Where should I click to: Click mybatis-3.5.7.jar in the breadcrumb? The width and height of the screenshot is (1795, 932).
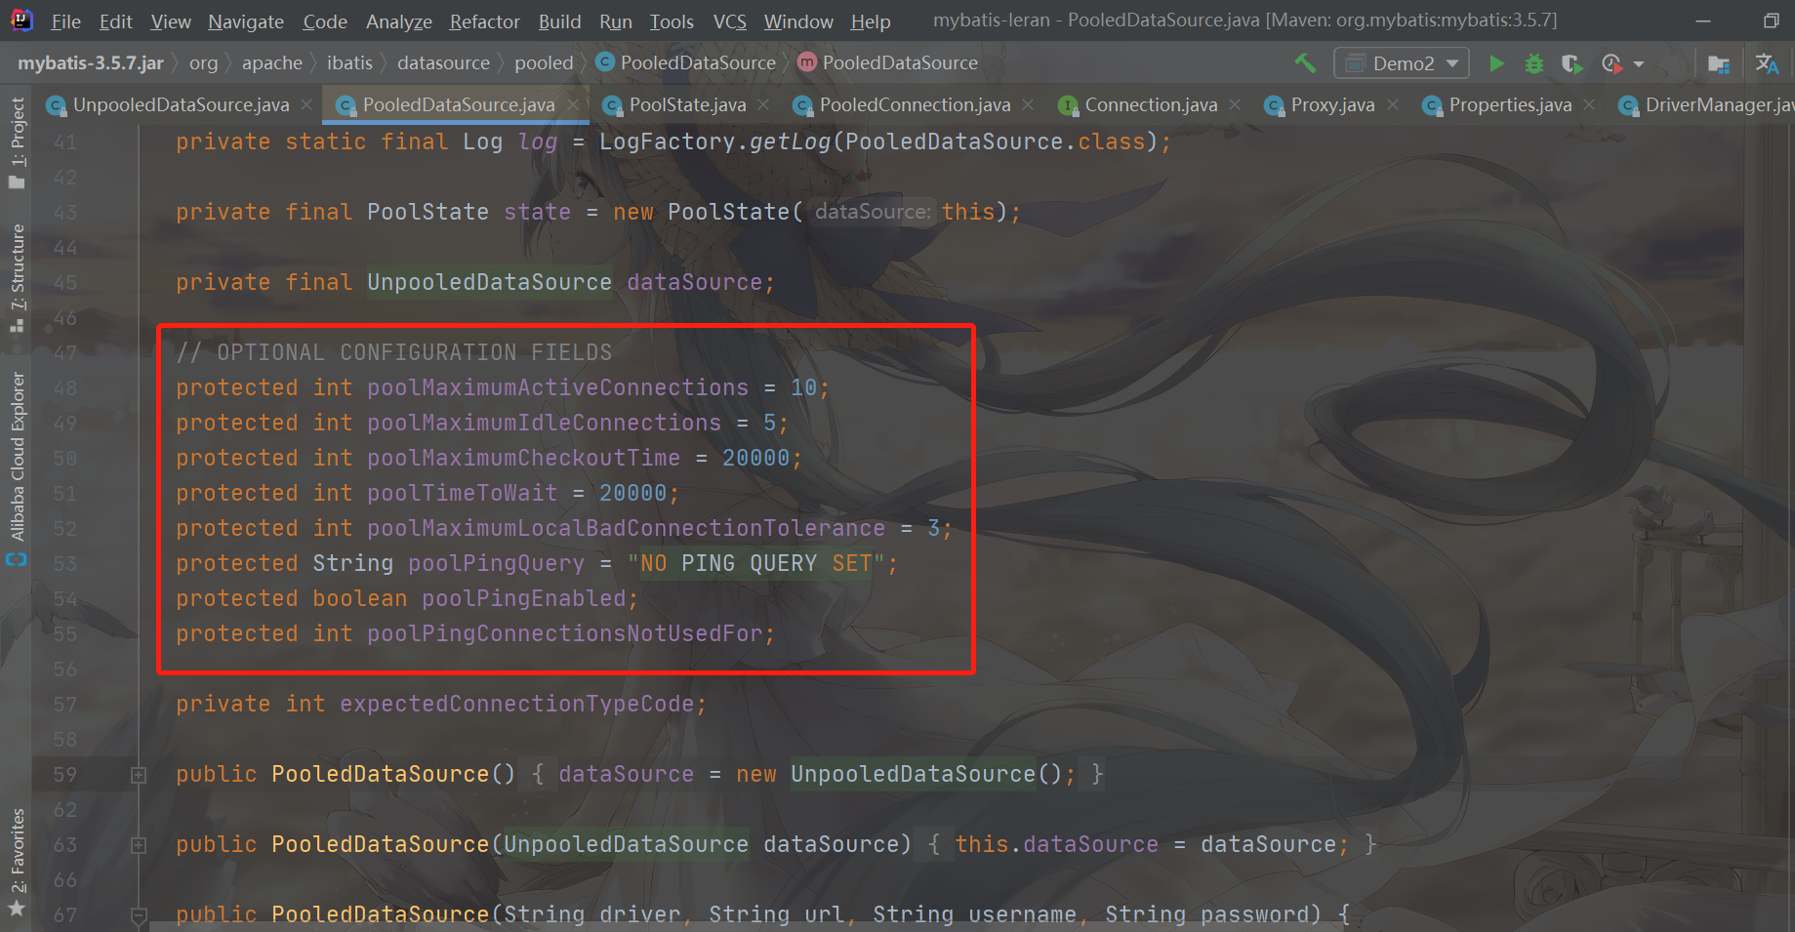tap(91, 63)
